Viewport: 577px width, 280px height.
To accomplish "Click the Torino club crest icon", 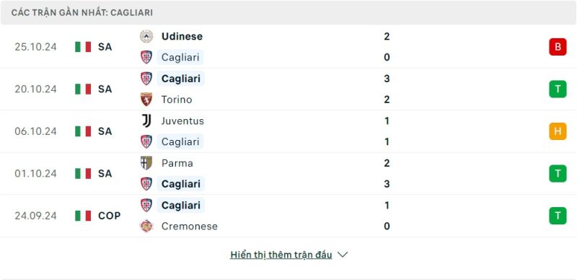I will point(146,100).
